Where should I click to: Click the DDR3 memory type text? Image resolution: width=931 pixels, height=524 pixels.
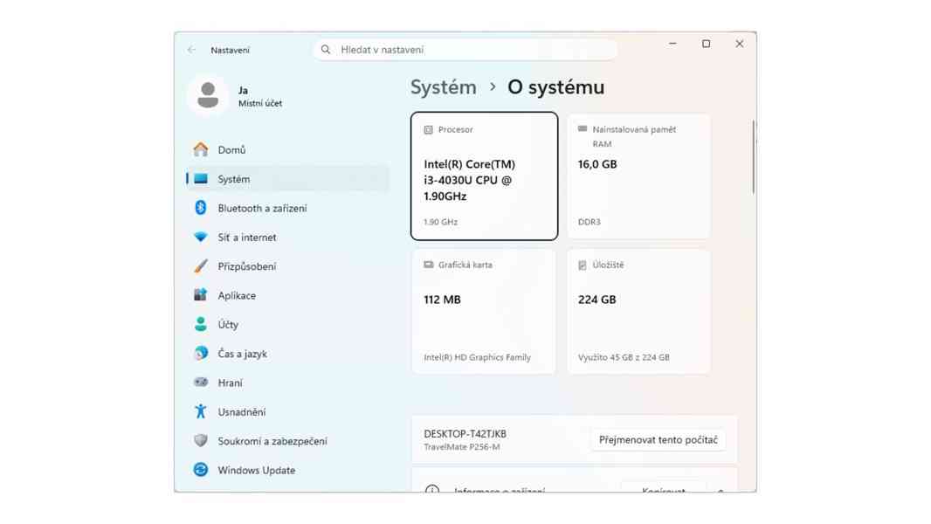[589, 222]
